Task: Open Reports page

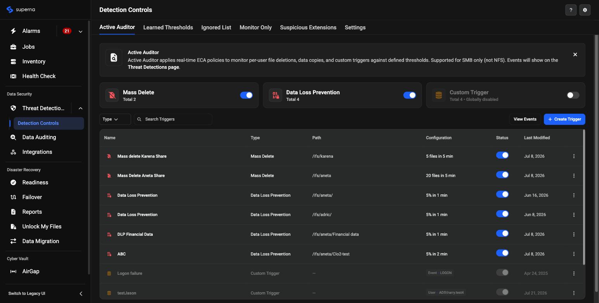Action: point(32,212)
